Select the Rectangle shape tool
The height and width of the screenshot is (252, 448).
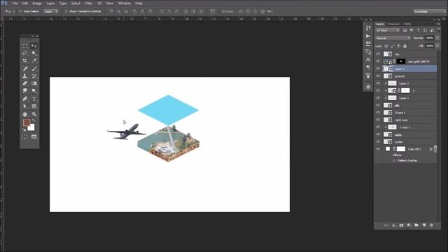click(34, 106)
